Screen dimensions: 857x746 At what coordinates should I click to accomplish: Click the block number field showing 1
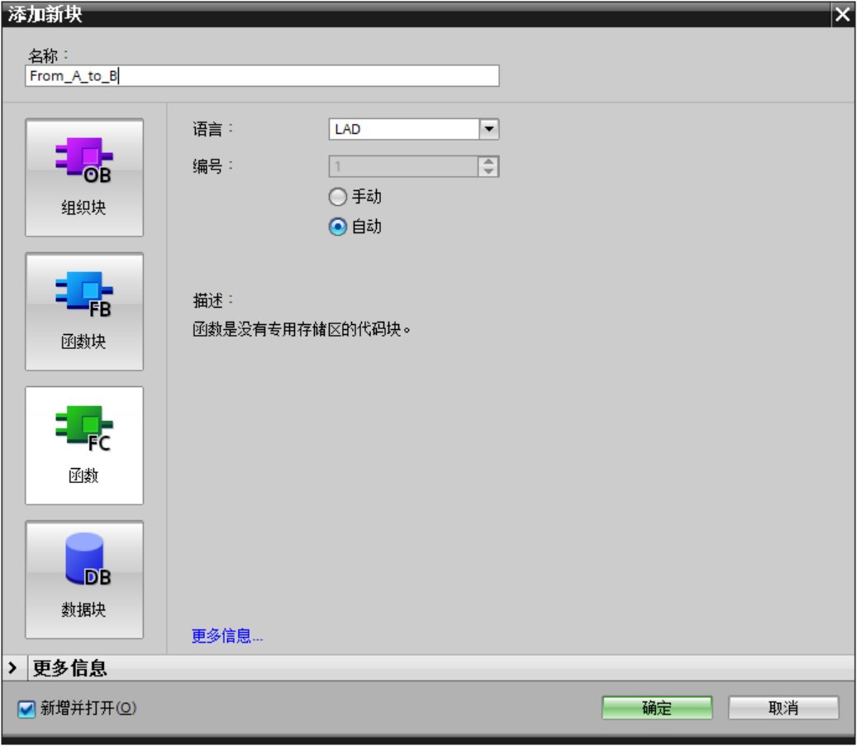pos(403,167)
